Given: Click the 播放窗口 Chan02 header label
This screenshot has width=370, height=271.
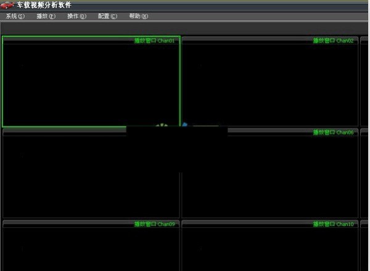Looking at the screenshot, I should coord(334,41).
